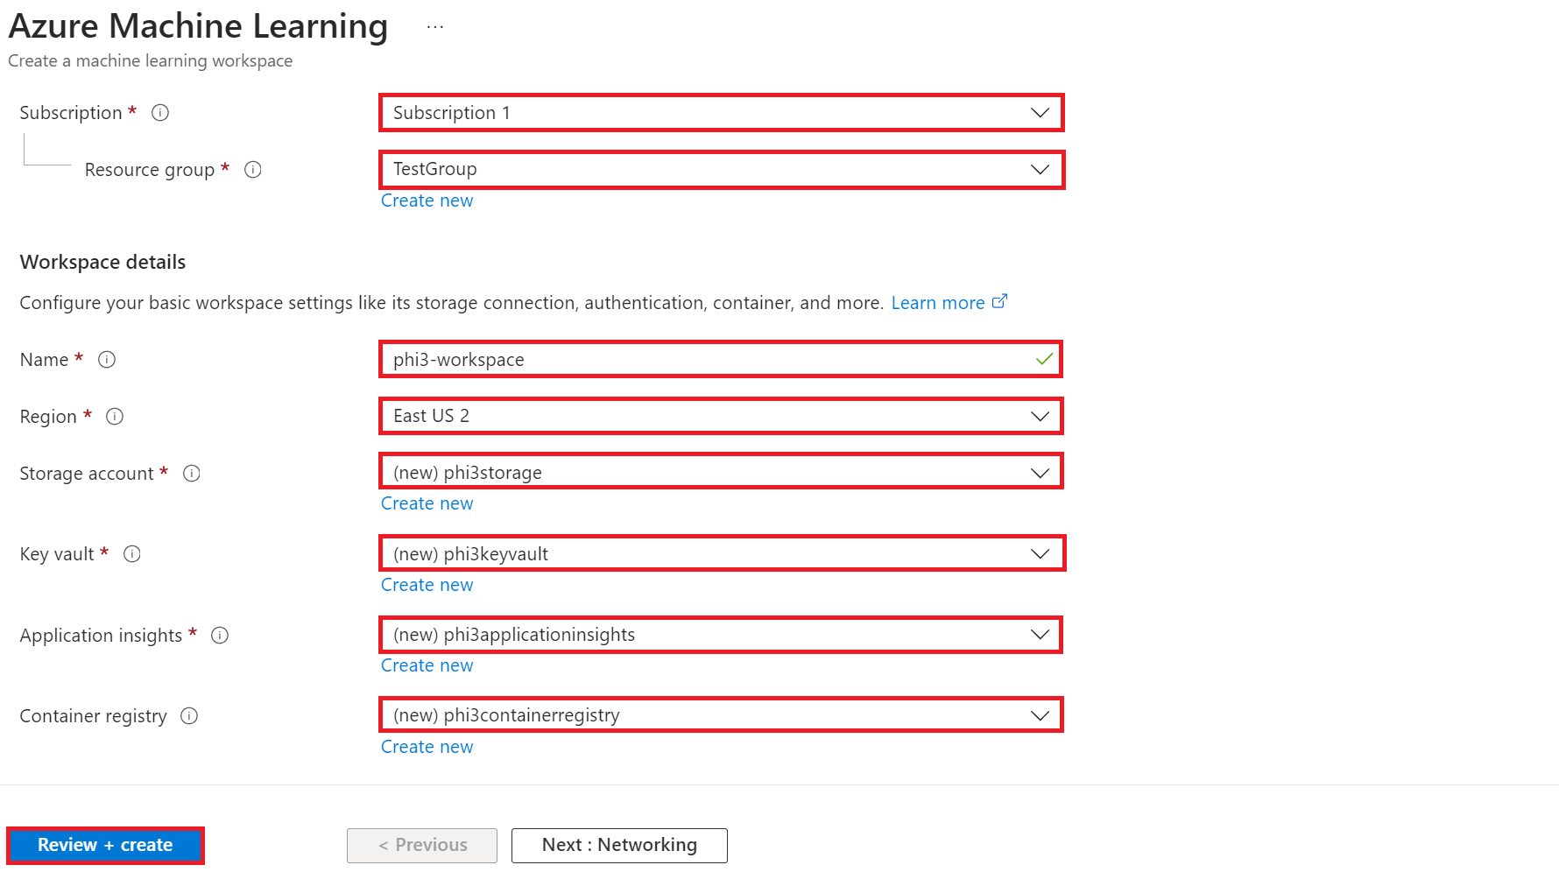Screen dimensions: 1559x872
Task: Show info tooltip for Application insights
Action: [220, 636]
